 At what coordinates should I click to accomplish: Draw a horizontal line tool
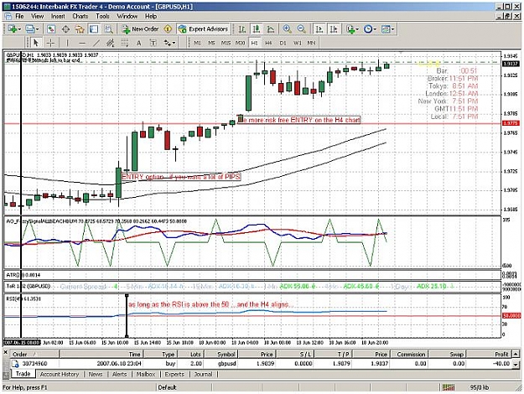82,43
